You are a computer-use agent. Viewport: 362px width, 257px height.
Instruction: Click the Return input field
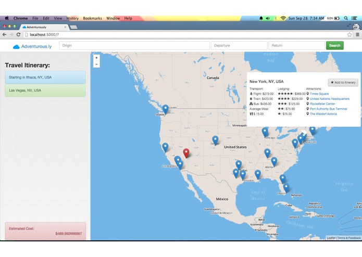[x=297, y=45]
